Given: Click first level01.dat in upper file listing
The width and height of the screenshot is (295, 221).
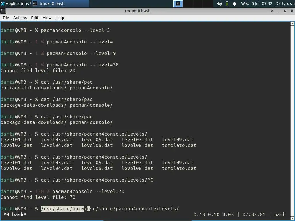Looking at the screenshot, I should 16,140.
